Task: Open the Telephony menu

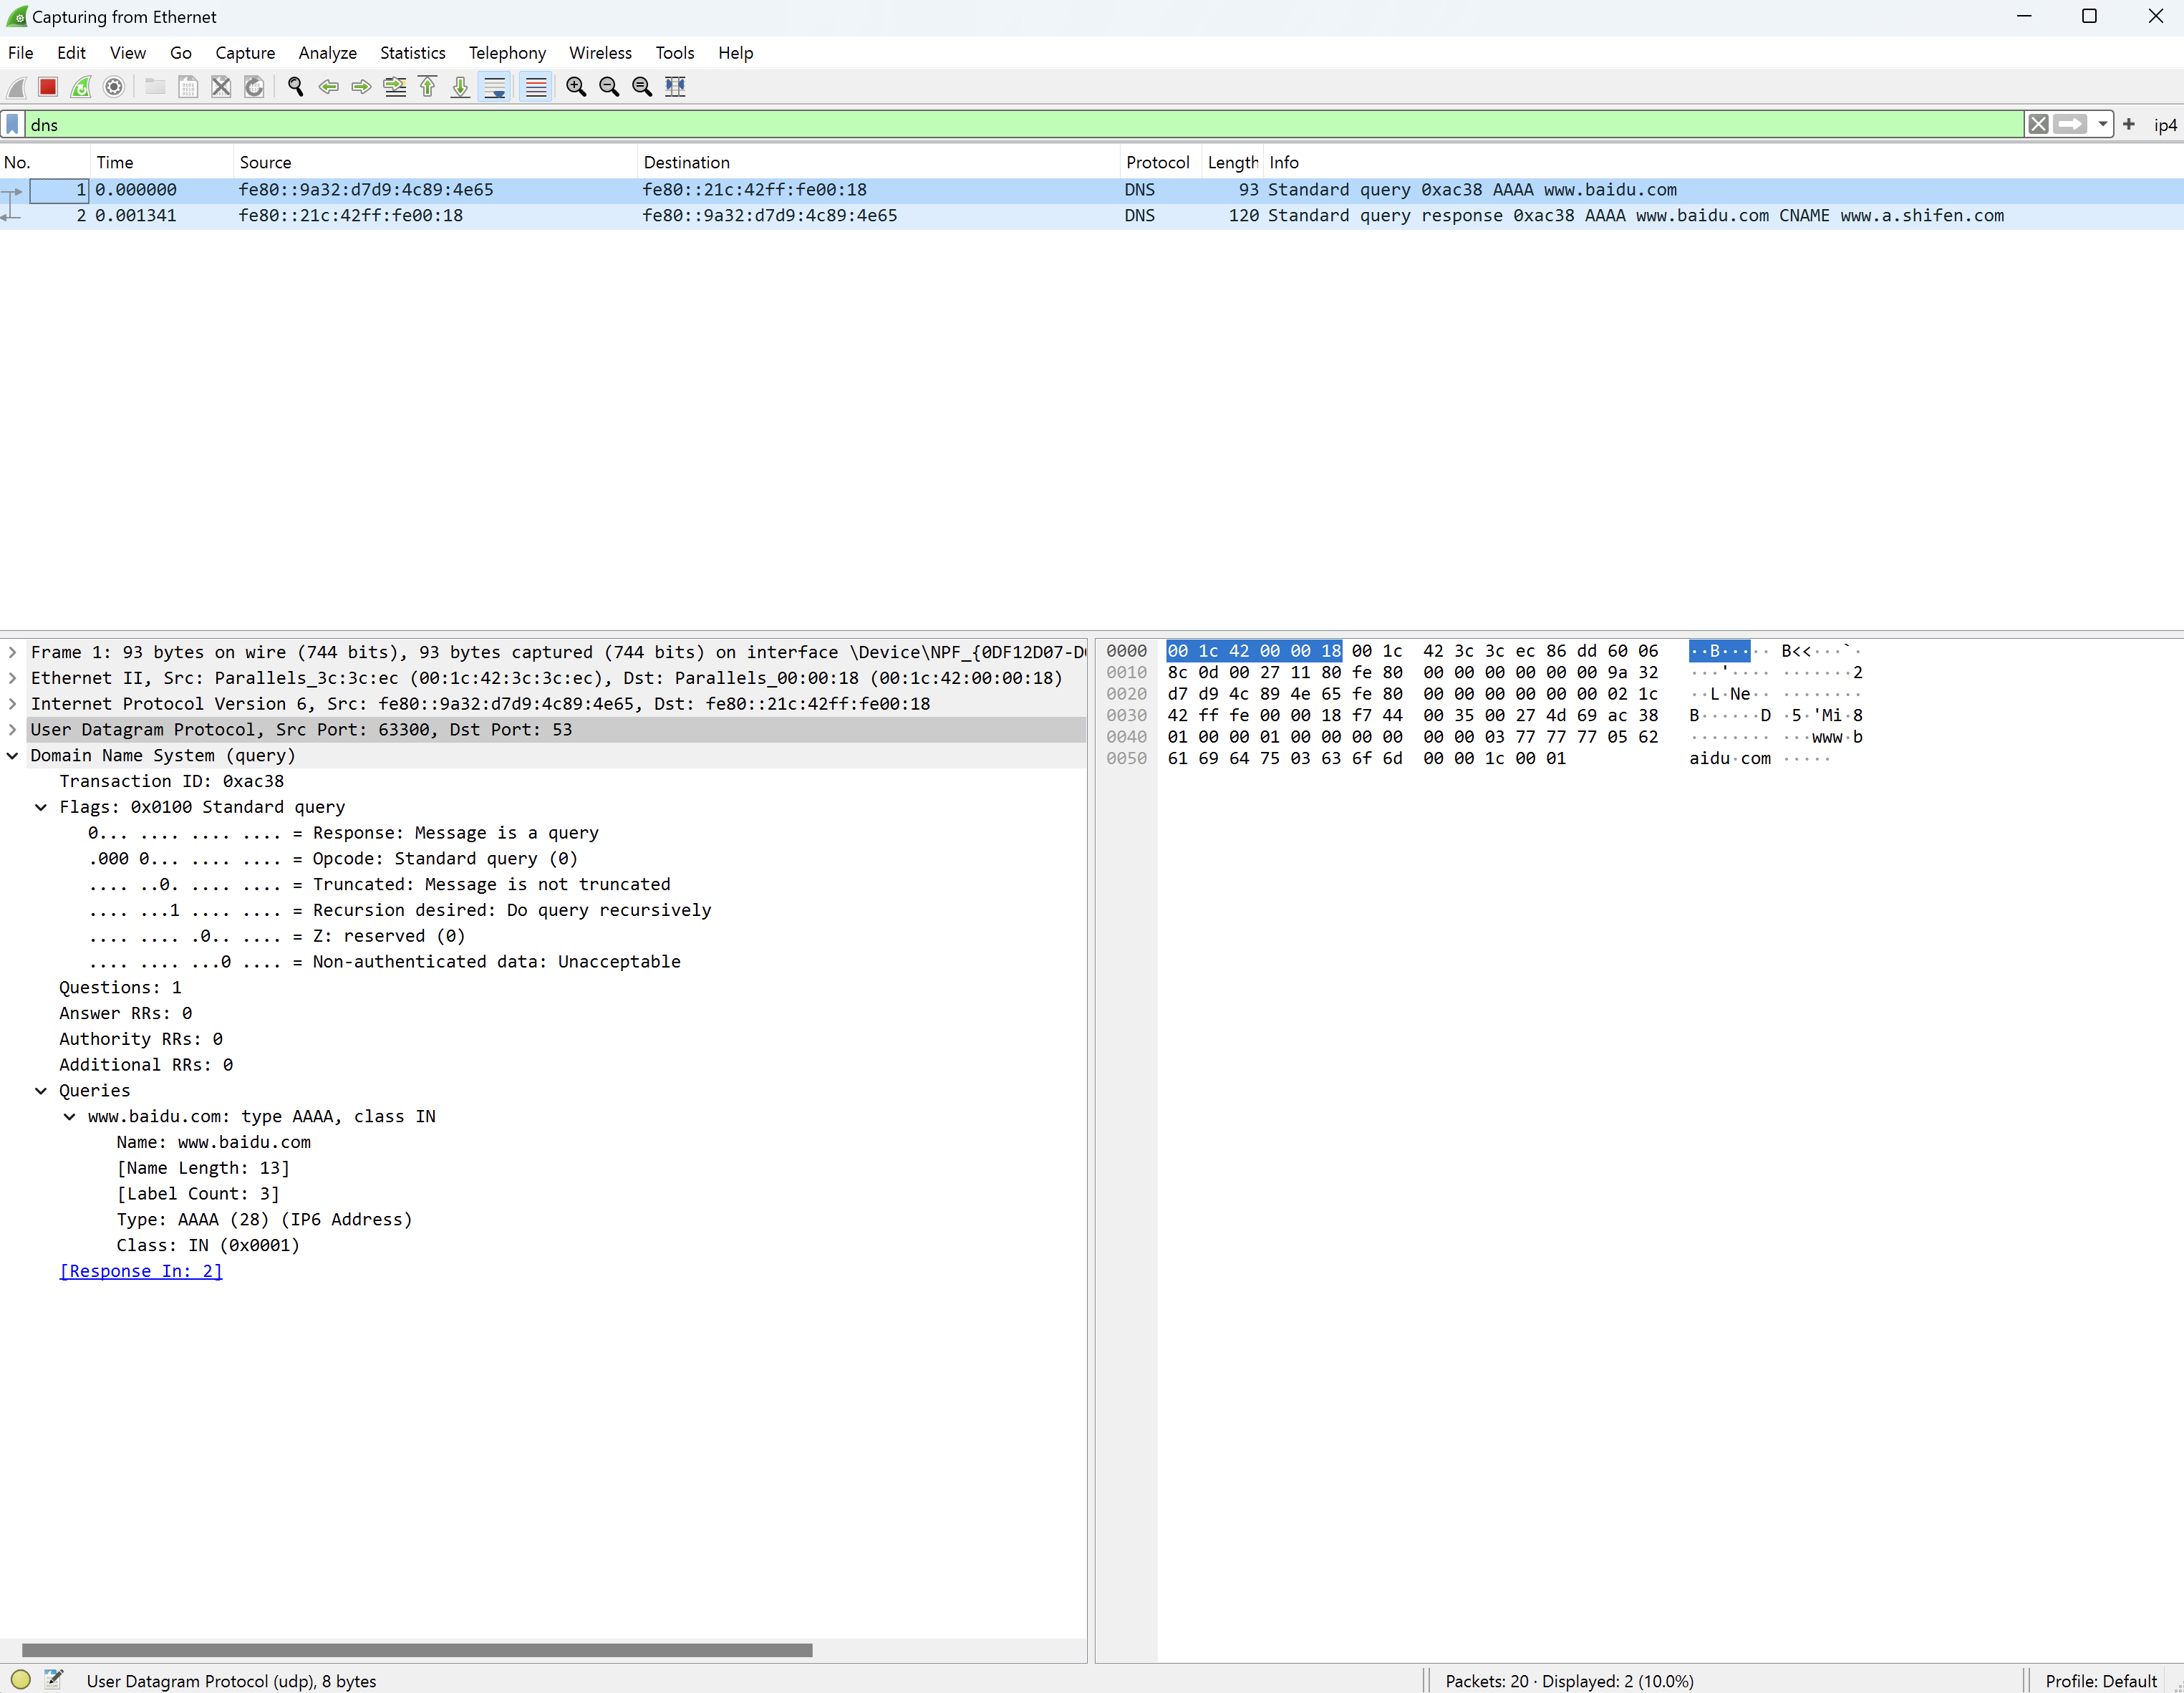Action: (x=507, y=53)
